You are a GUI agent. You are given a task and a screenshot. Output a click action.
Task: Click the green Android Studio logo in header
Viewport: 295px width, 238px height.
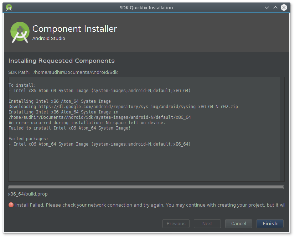(x=20, y=32)
